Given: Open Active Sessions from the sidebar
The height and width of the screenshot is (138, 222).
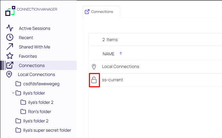Looking at the screenshot, I should point(35,28).
